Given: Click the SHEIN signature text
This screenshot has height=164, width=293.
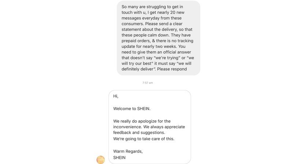Looking at the screenshot, I should (119, 157).
